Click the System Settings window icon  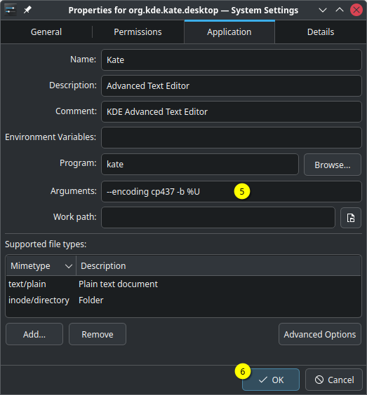tap(11, 10)
